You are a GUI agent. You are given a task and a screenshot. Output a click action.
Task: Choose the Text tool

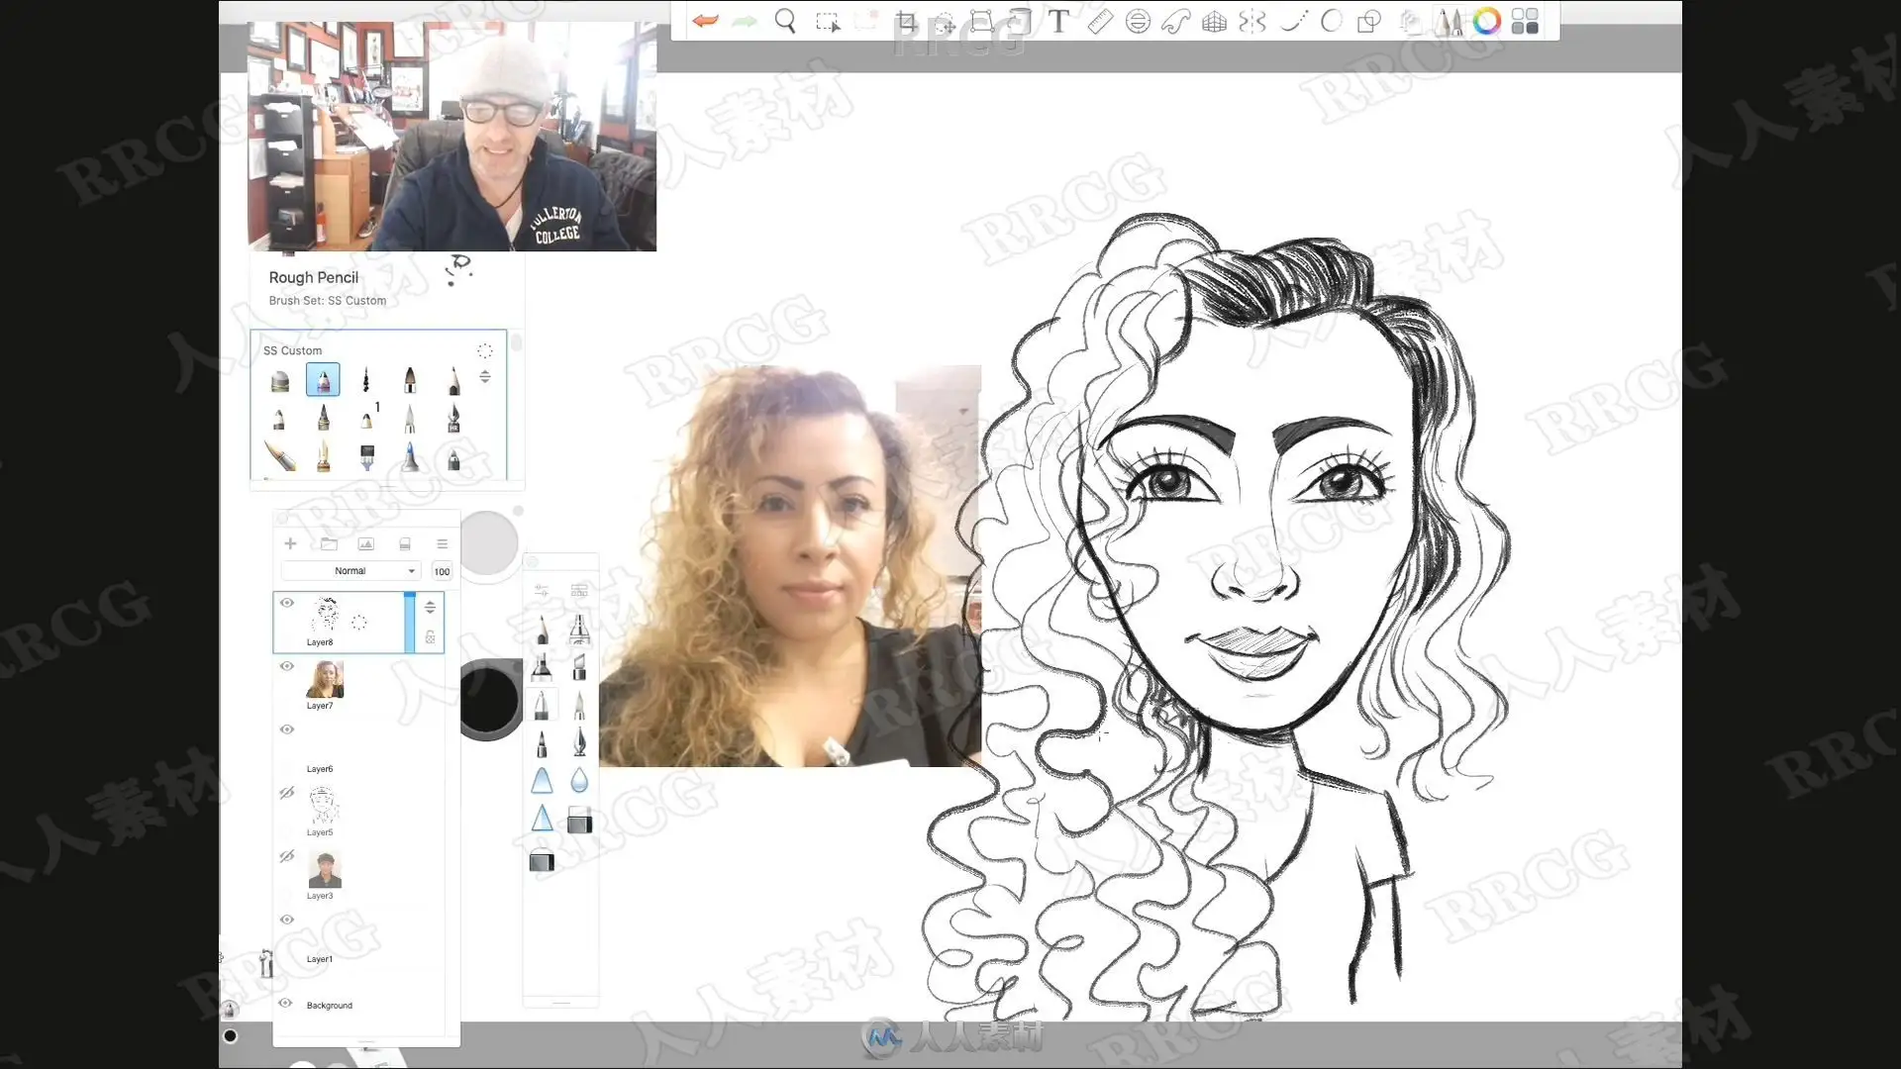pos(1058,22)
